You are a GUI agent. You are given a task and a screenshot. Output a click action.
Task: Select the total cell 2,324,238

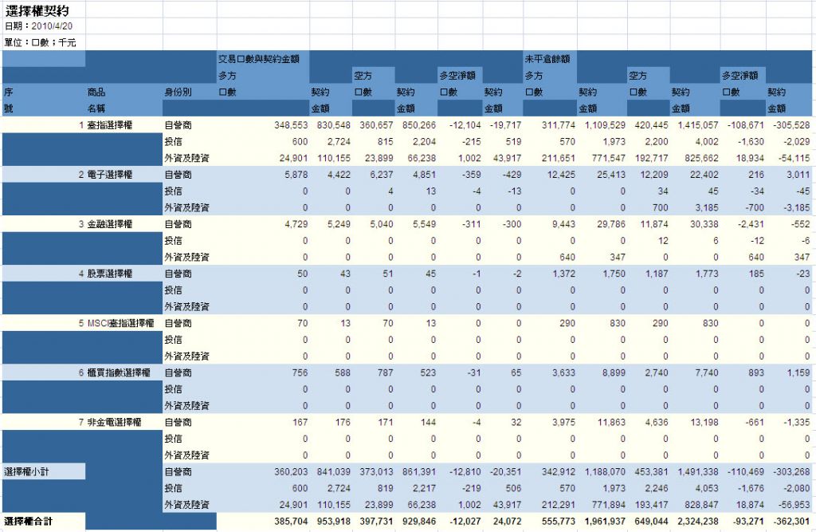coord(698,521)
